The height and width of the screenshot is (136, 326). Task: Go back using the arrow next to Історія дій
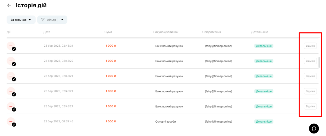[9, 5]
